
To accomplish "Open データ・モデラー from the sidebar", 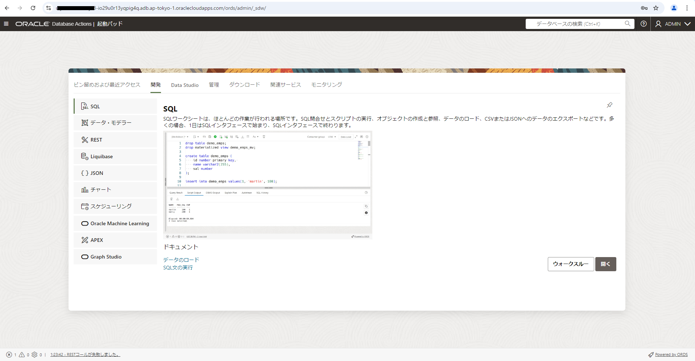I will (115, 123).
